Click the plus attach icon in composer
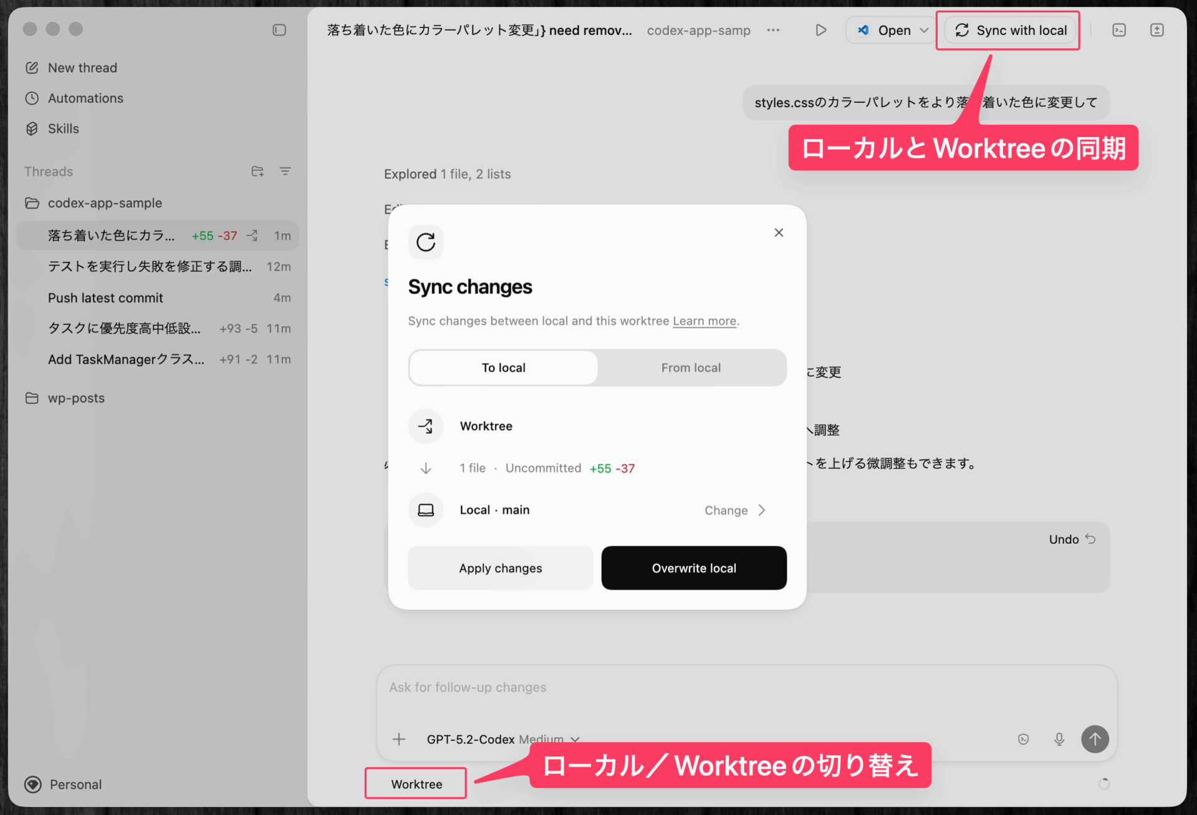 399,739
